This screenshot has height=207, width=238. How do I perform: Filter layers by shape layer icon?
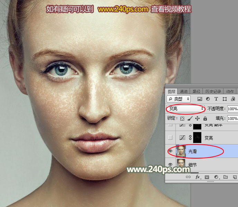click(225, 99)
